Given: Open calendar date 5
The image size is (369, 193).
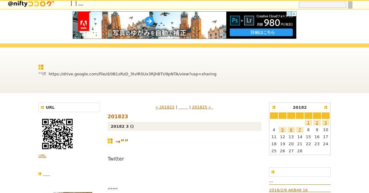Looking at the screenshot, I should point(283,130).
